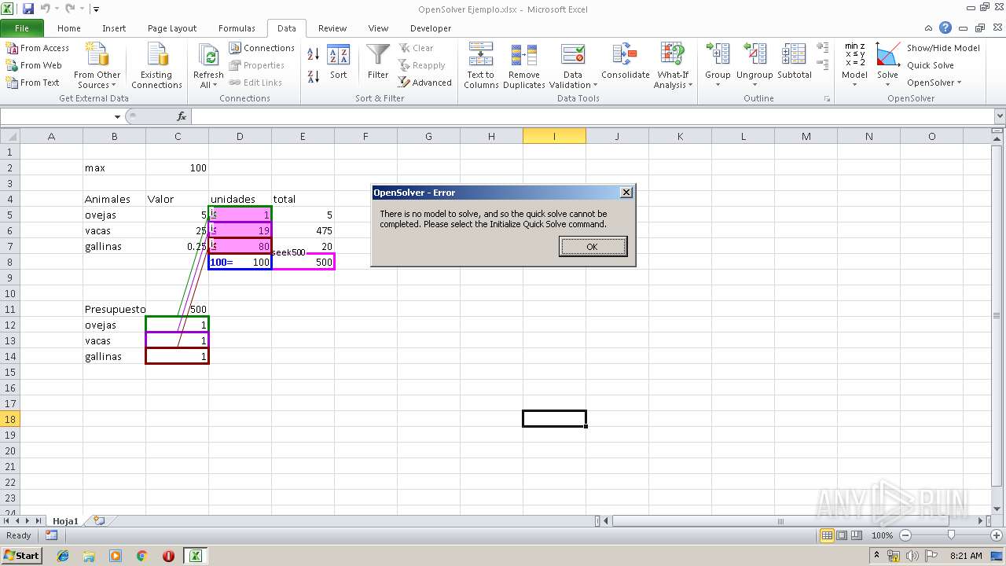Click Remove Duplicates
The image size is (1006, 566).
tap(524, 66)
